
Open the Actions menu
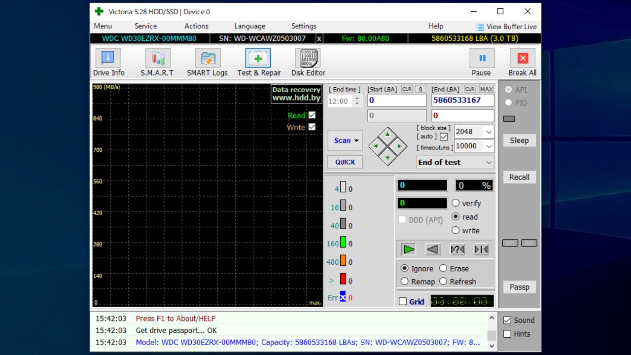click(x=196, y=26)
